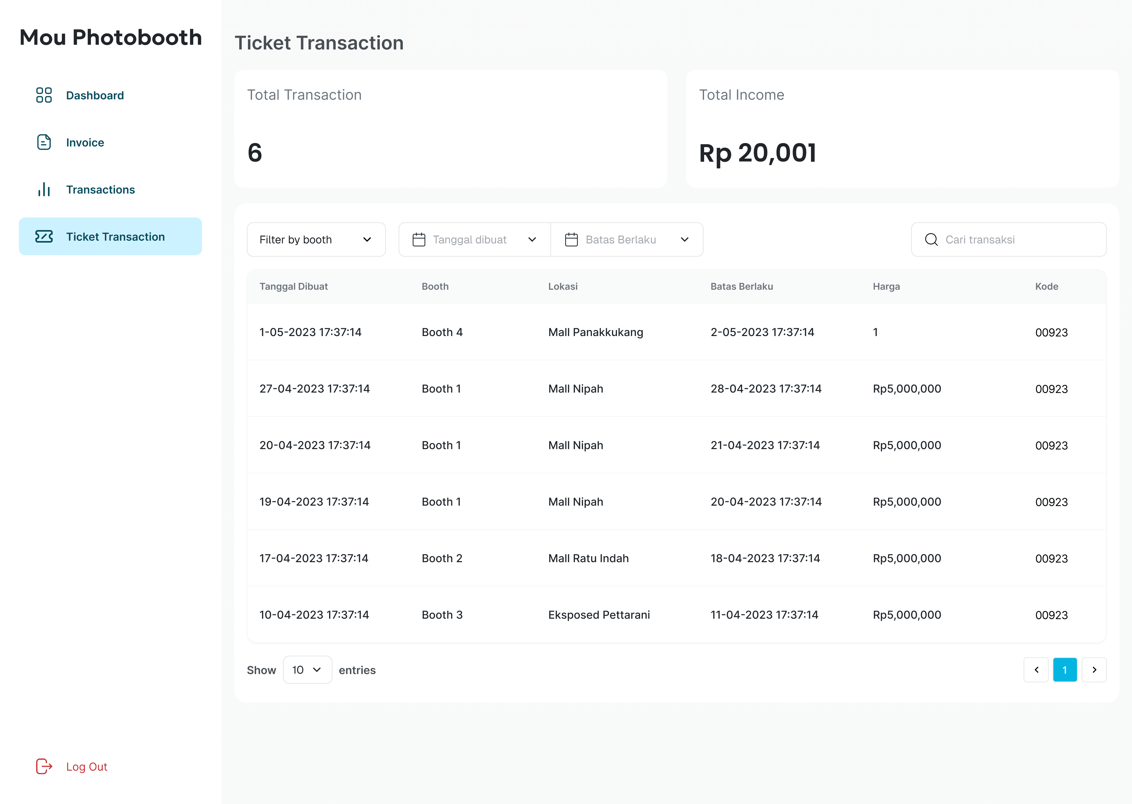Click the Log Out link

pyautogui.click(x=87, y=767)
